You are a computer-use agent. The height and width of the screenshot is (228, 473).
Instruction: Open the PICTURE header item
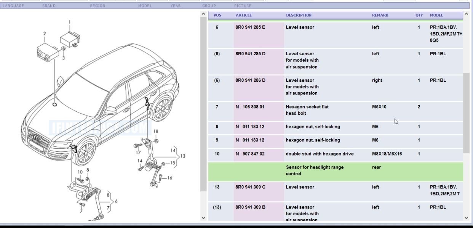click(x=243, y=6)
